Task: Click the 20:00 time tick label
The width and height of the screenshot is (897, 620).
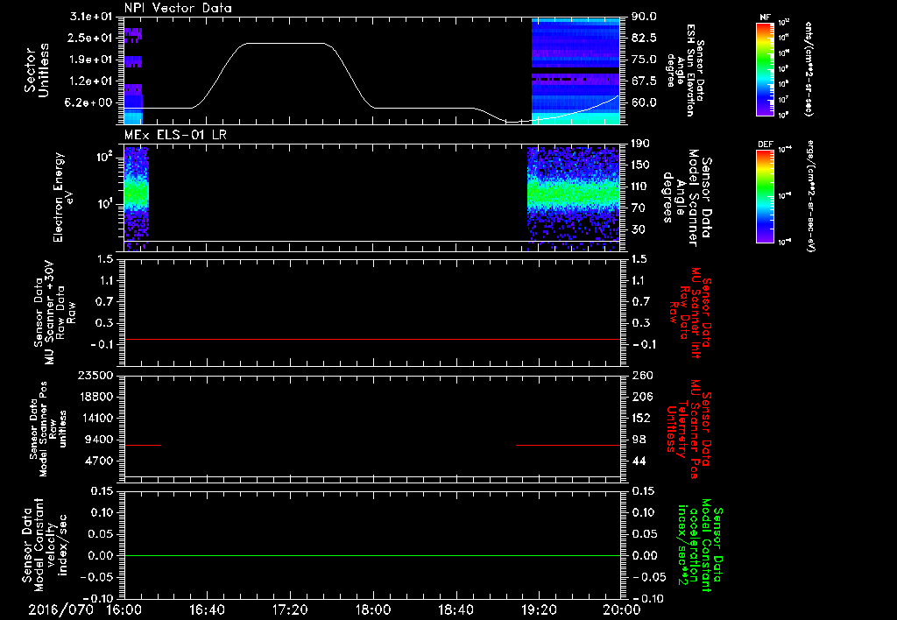Action: click(622, 609)
